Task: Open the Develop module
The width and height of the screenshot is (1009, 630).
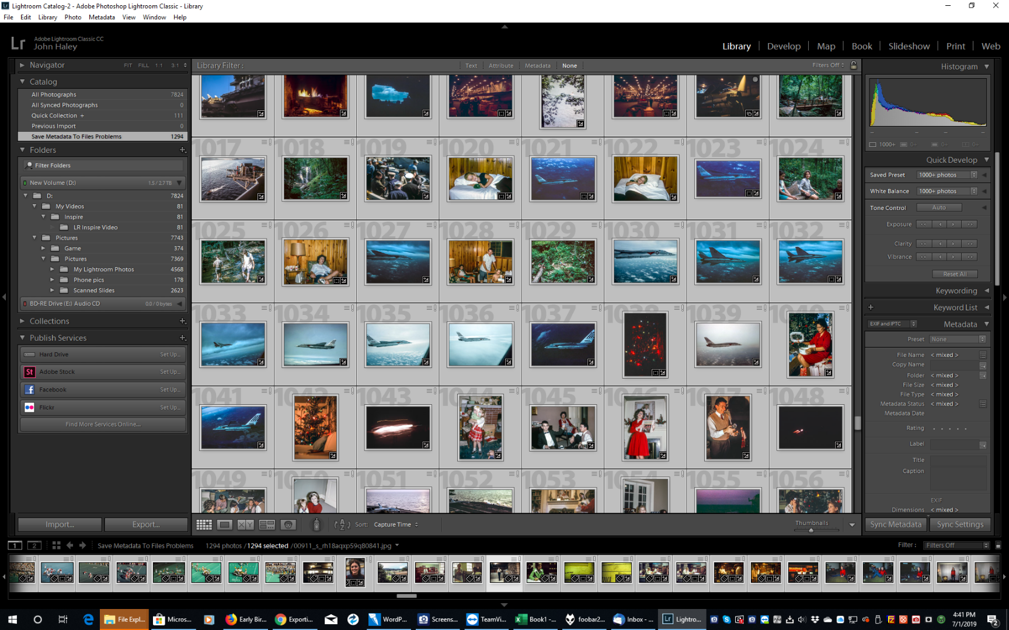Action: [x=784, y=46]
